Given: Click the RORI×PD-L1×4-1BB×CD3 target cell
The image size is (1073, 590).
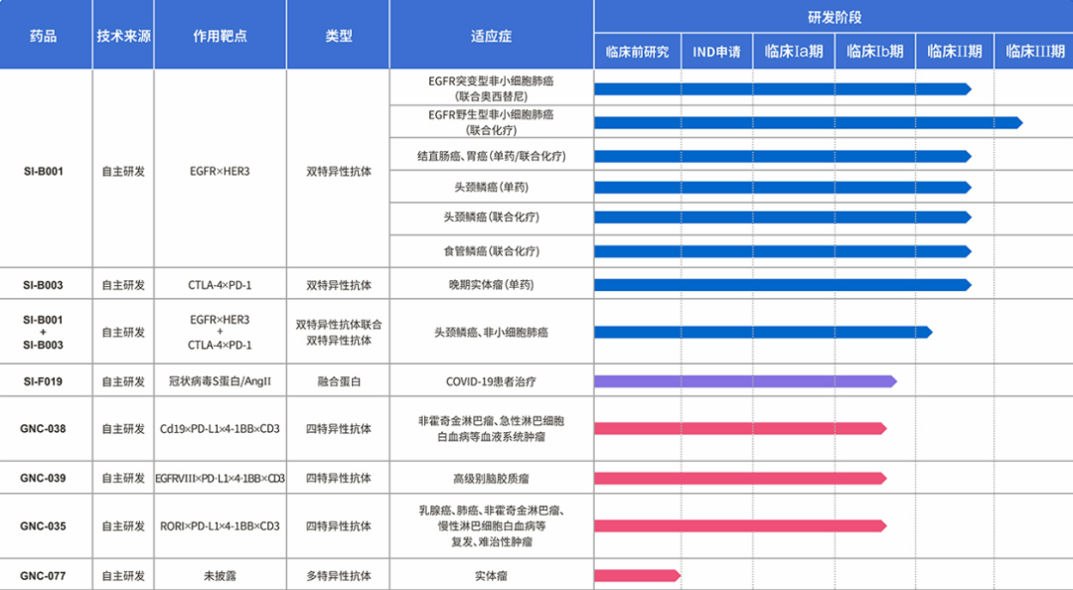Looking at the screenshot, I should tap(221, 526).
